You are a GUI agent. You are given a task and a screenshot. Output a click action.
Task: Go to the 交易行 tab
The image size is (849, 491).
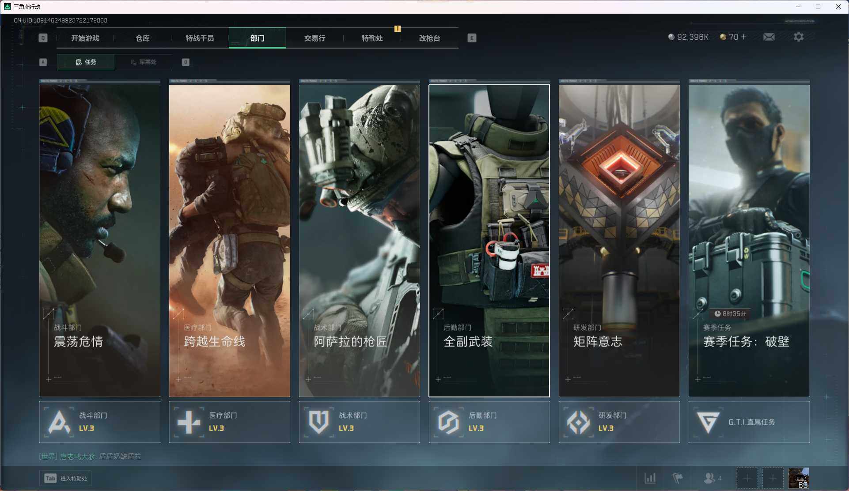pyautogui.click(x=315, y=38)
